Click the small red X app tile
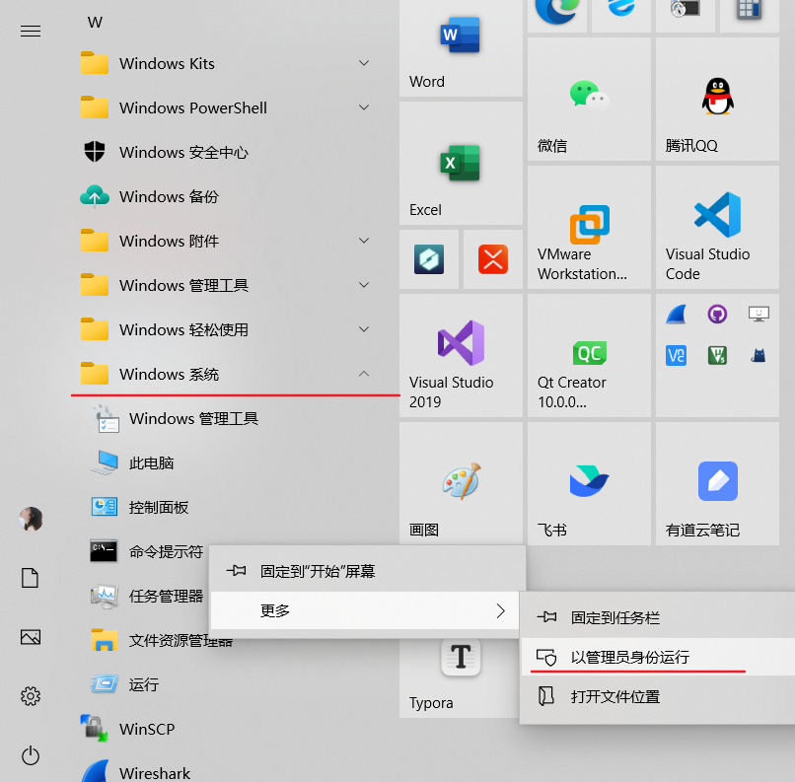Image resolution: width=795 pixels, height=782 pixels. click(x=493, y=259)
